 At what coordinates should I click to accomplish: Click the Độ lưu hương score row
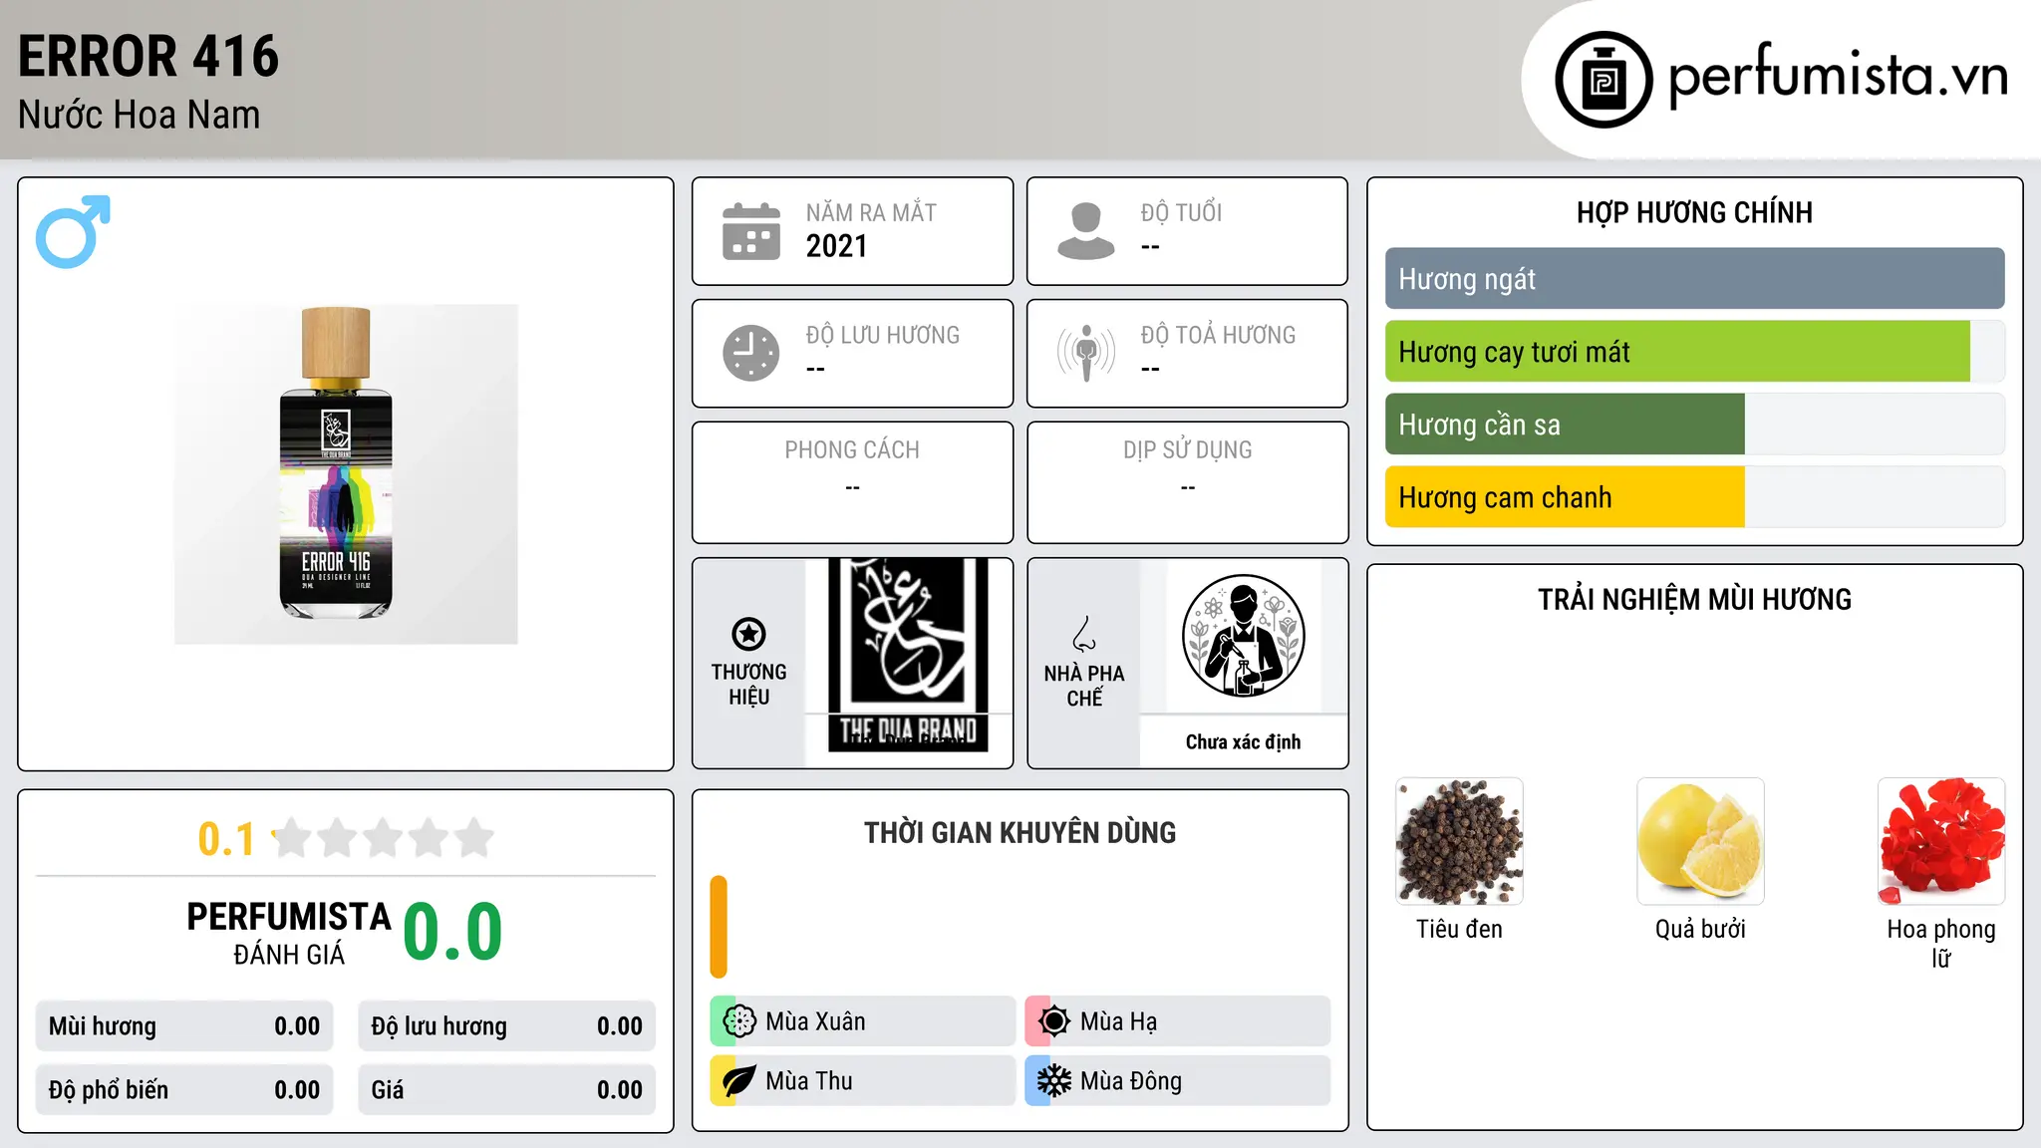coord(507,1026)
